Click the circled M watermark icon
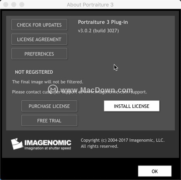This screenshot has height=180, width=181. (x=53, y=89)
